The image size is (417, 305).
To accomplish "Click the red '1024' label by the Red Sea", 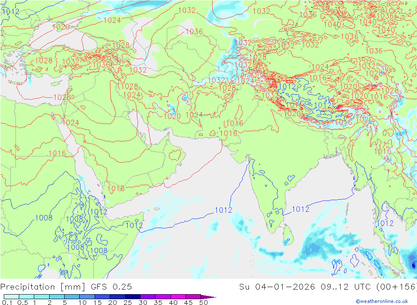I will [x=71, y=122].
